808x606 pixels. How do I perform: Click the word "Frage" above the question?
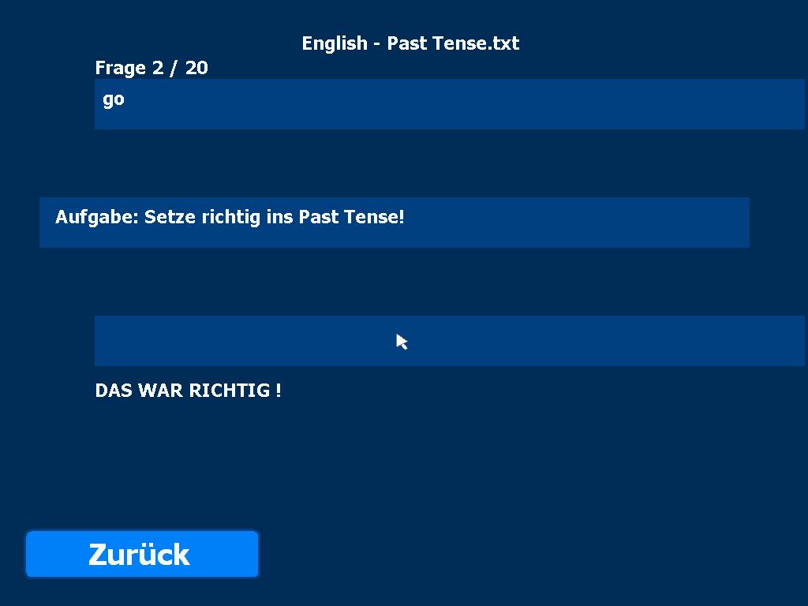tap(121, 68)
